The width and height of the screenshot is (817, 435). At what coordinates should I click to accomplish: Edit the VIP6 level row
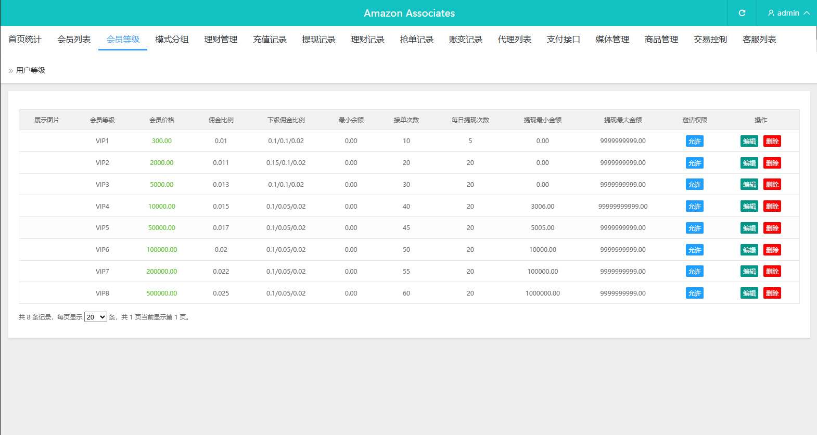coord(749,250)
